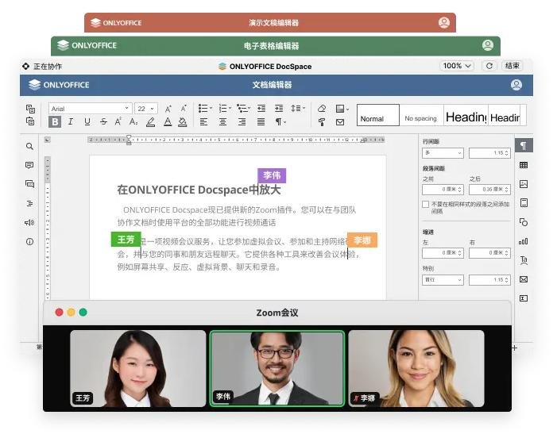Apply superscript formatting

[118, 122]
